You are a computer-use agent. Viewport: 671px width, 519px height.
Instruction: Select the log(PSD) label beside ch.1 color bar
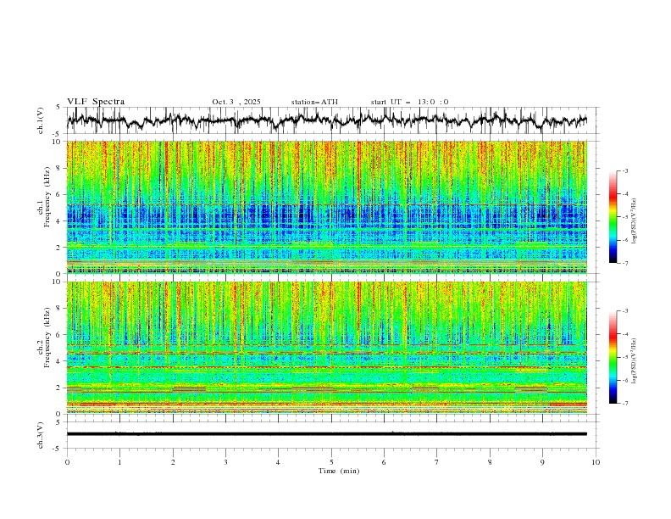click(x=634, y=221)
